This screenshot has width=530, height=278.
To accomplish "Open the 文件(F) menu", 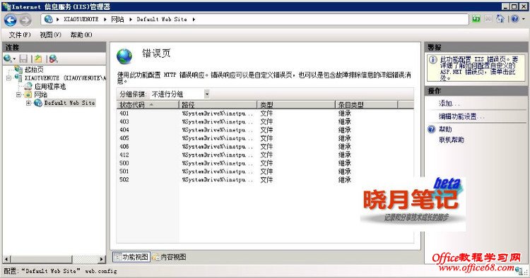I will pos(20,35).
